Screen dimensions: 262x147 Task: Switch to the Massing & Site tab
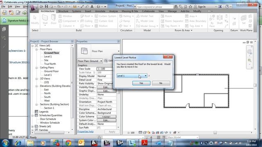[x=130, y=11]
